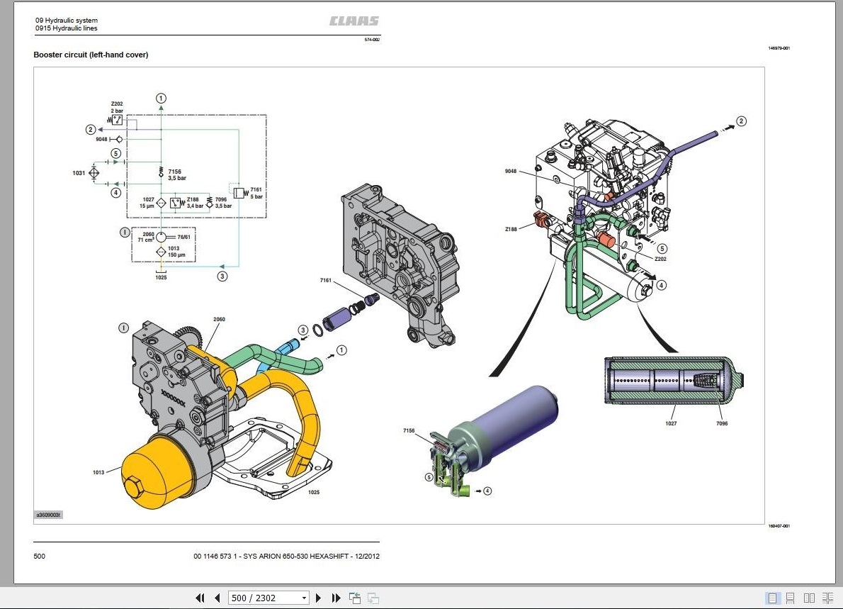Go to the first page
Image resolution: width=843 pixels, height=609 pixels.
(200, 598)
